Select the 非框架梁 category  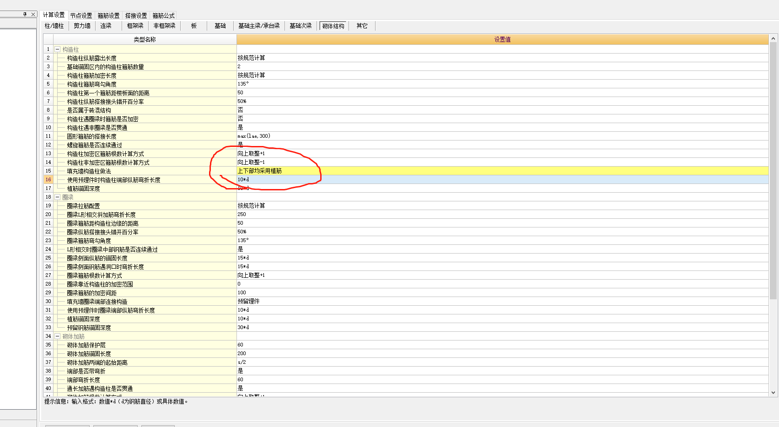coord(165,26)
